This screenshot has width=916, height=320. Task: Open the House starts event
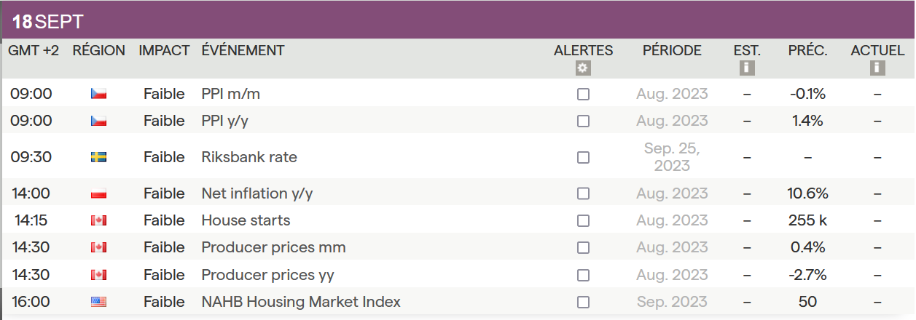(246, 220)
